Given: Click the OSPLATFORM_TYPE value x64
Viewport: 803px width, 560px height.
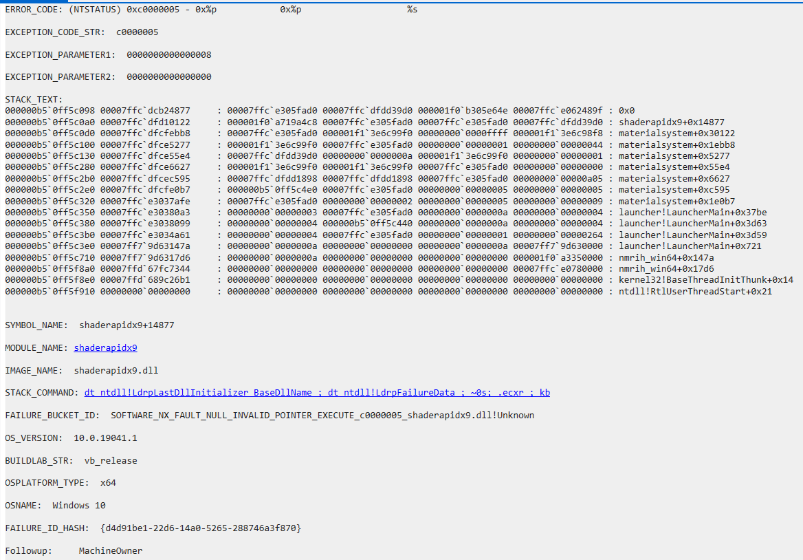Looking at the screenshot, I should 108,483.
